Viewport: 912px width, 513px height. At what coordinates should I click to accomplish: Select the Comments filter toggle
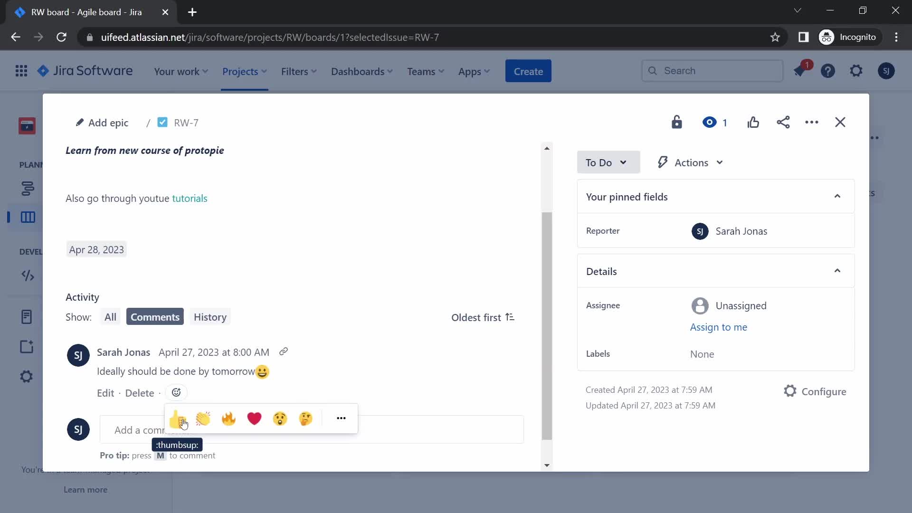coord(155,316)
